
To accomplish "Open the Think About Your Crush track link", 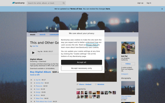I will tap(44, 101).
